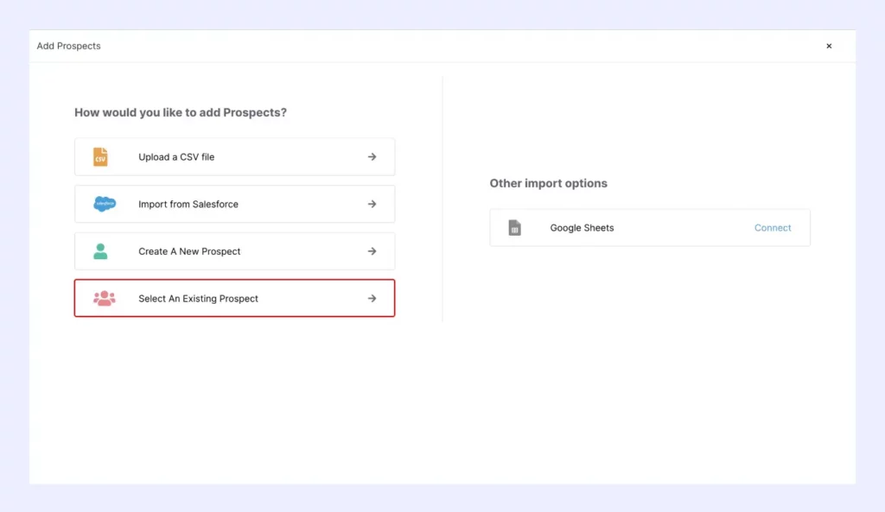
Task: Pick Select An Existing Prospect option
Action: point(235,298)
